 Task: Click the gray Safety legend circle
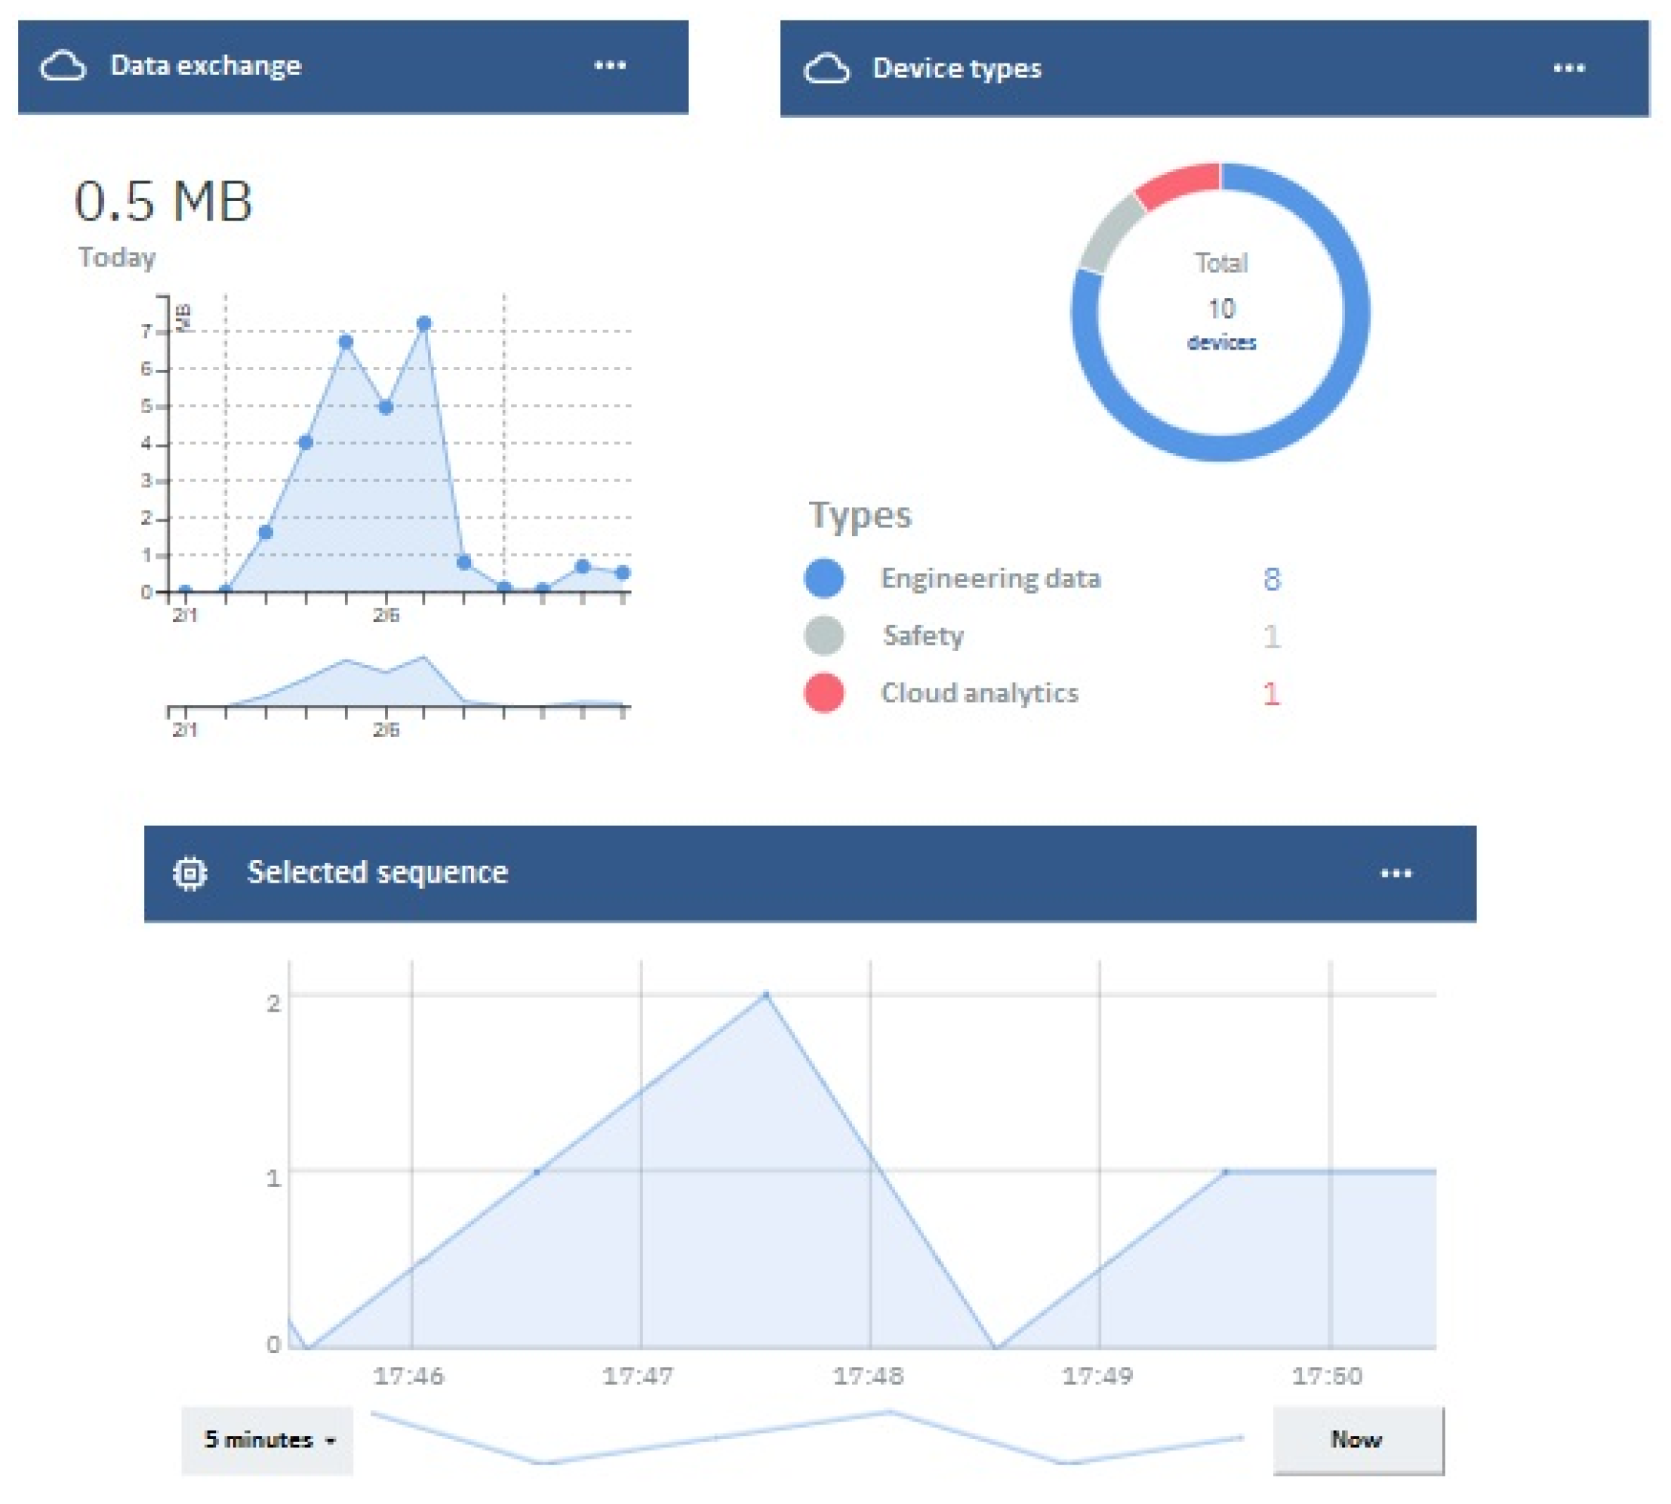coord(823,636)
